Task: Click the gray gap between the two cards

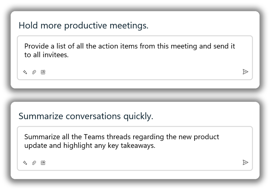Action: [135, 95]
